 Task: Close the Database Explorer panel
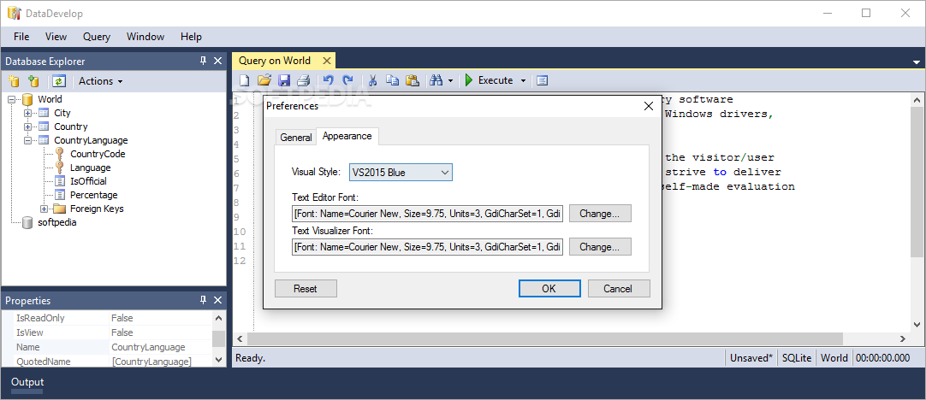(217, 61)
